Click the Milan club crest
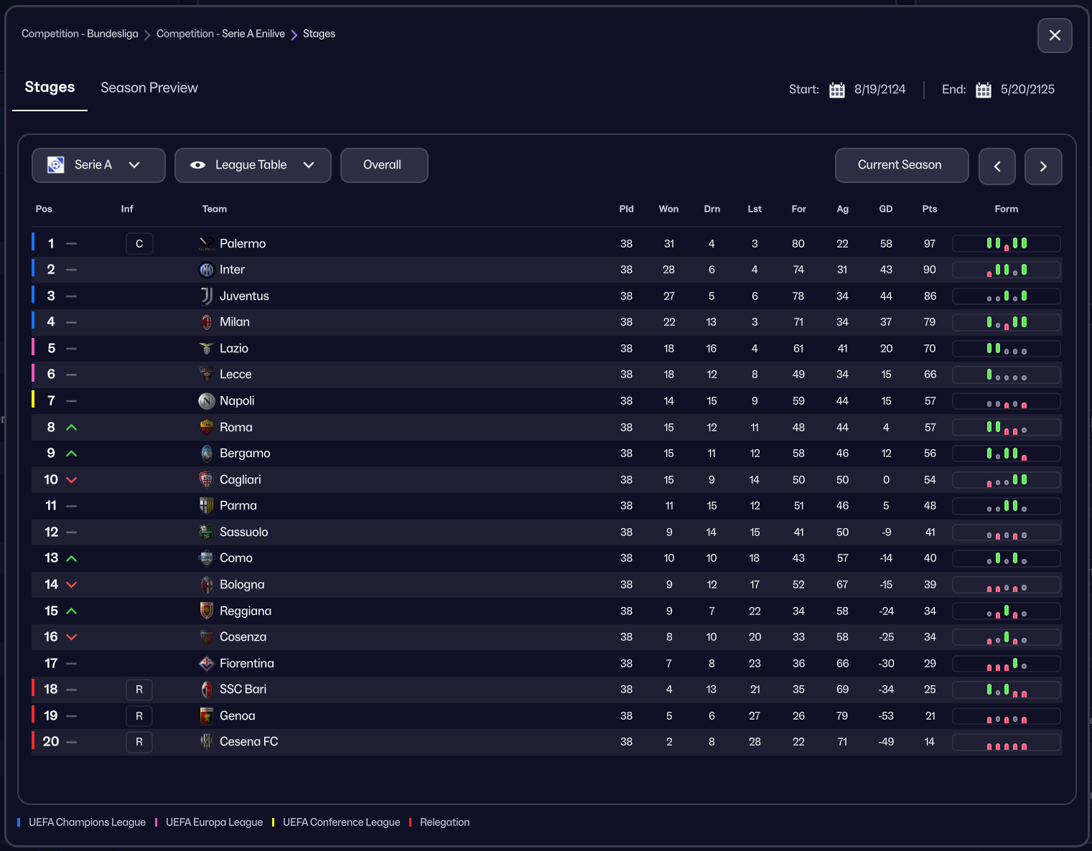Screen dimensions: 1092x851 (x=207, y=322)
